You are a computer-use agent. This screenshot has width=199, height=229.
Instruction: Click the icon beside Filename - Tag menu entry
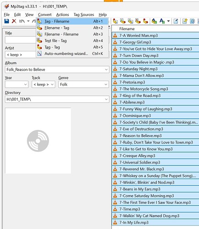click(x=39, y=28)
